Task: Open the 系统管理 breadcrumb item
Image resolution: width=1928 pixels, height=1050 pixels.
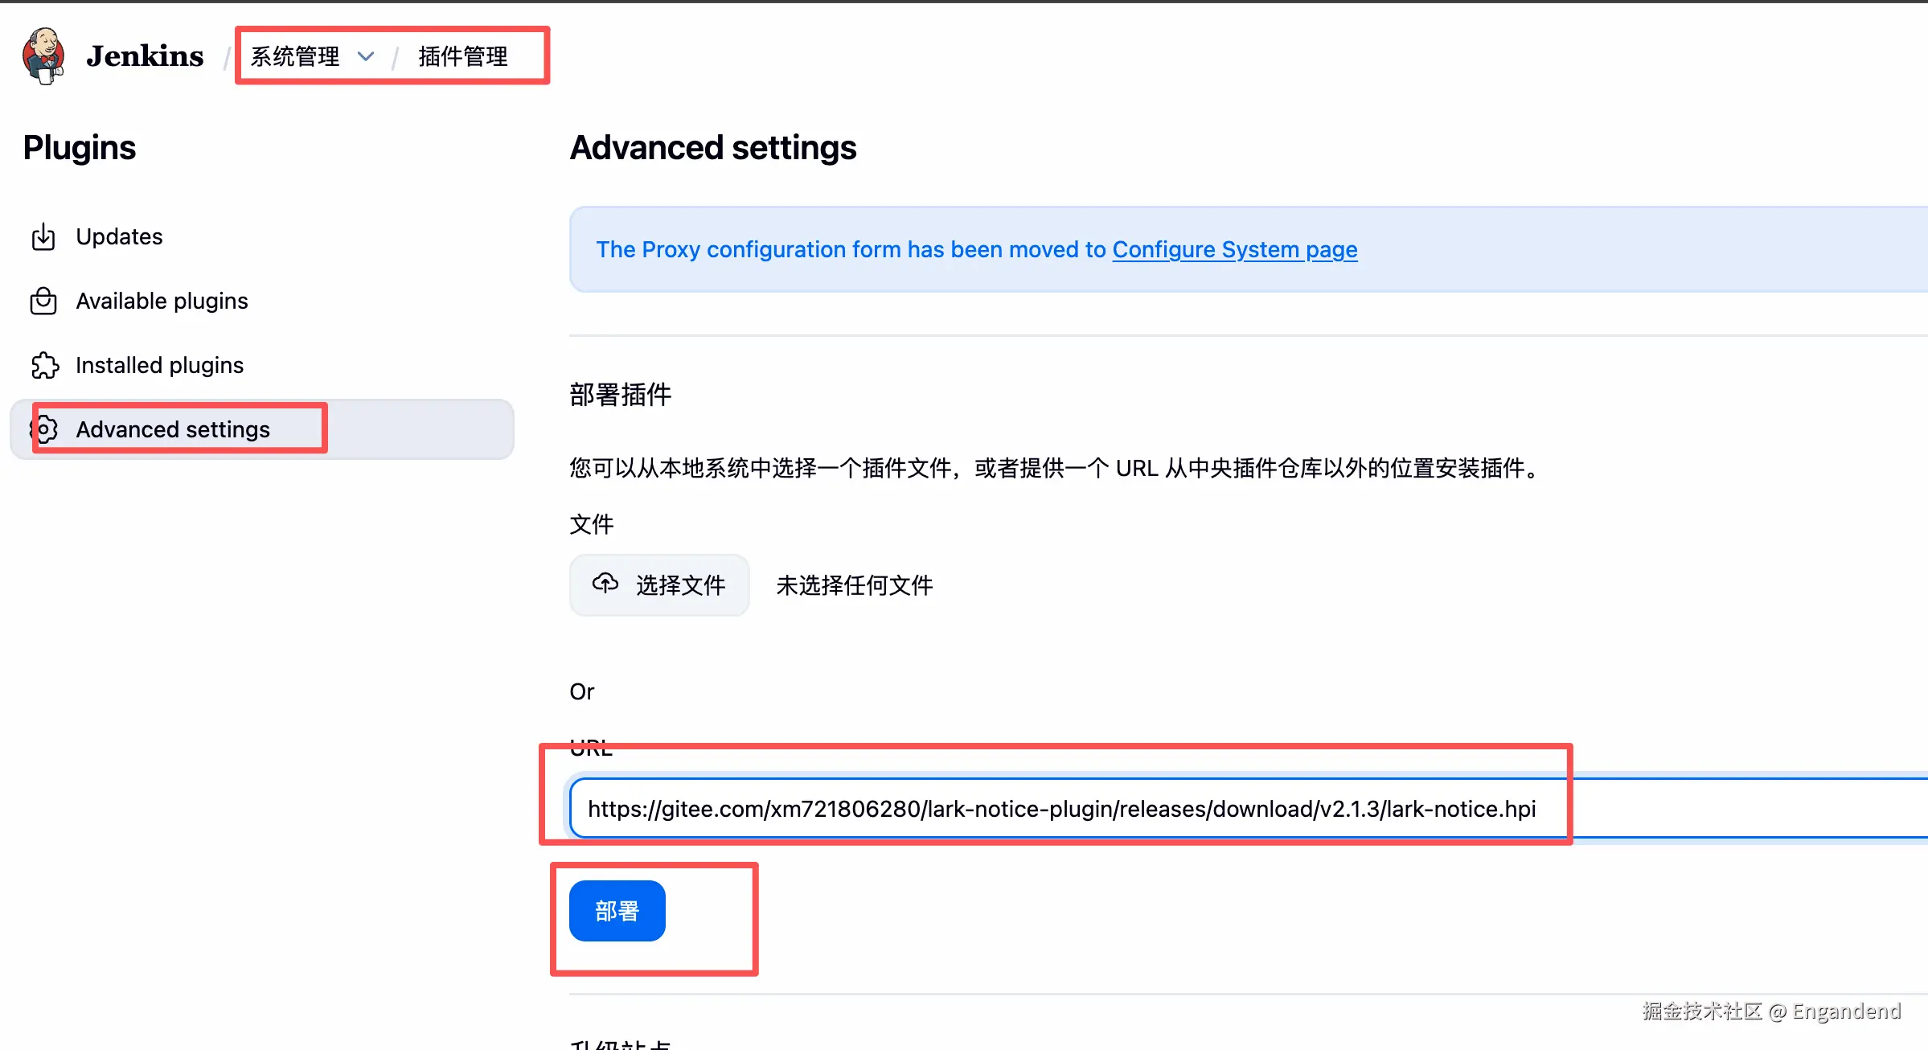Action: point(295,56)
